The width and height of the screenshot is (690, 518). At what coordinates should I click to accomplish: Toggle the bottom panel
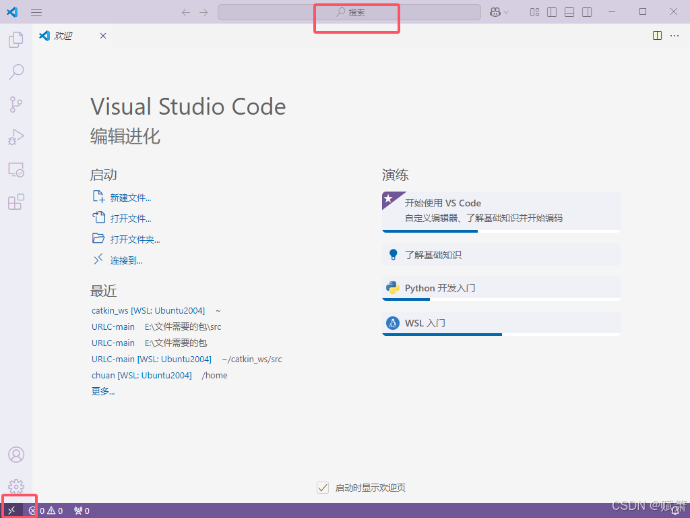click(x=569, y=12)
